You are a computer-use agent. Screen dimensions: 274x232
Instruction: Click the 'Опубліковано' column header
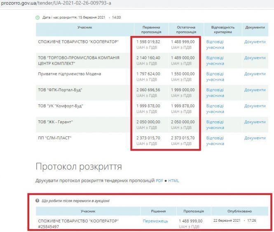pyautogui.click(x=239, y=211)
